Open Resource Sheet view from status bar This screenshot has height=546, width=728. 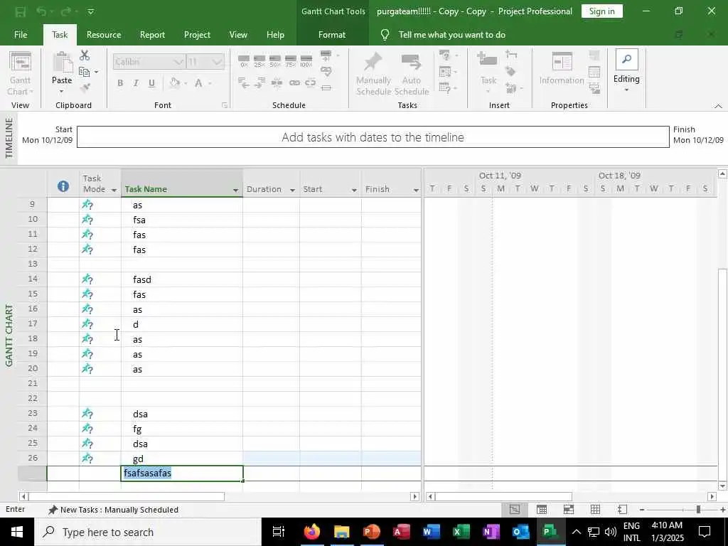tap(595, 509)
